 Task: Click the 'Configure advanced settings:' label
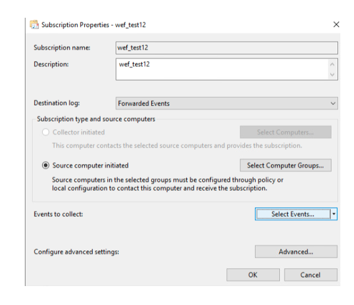(76, 252)
